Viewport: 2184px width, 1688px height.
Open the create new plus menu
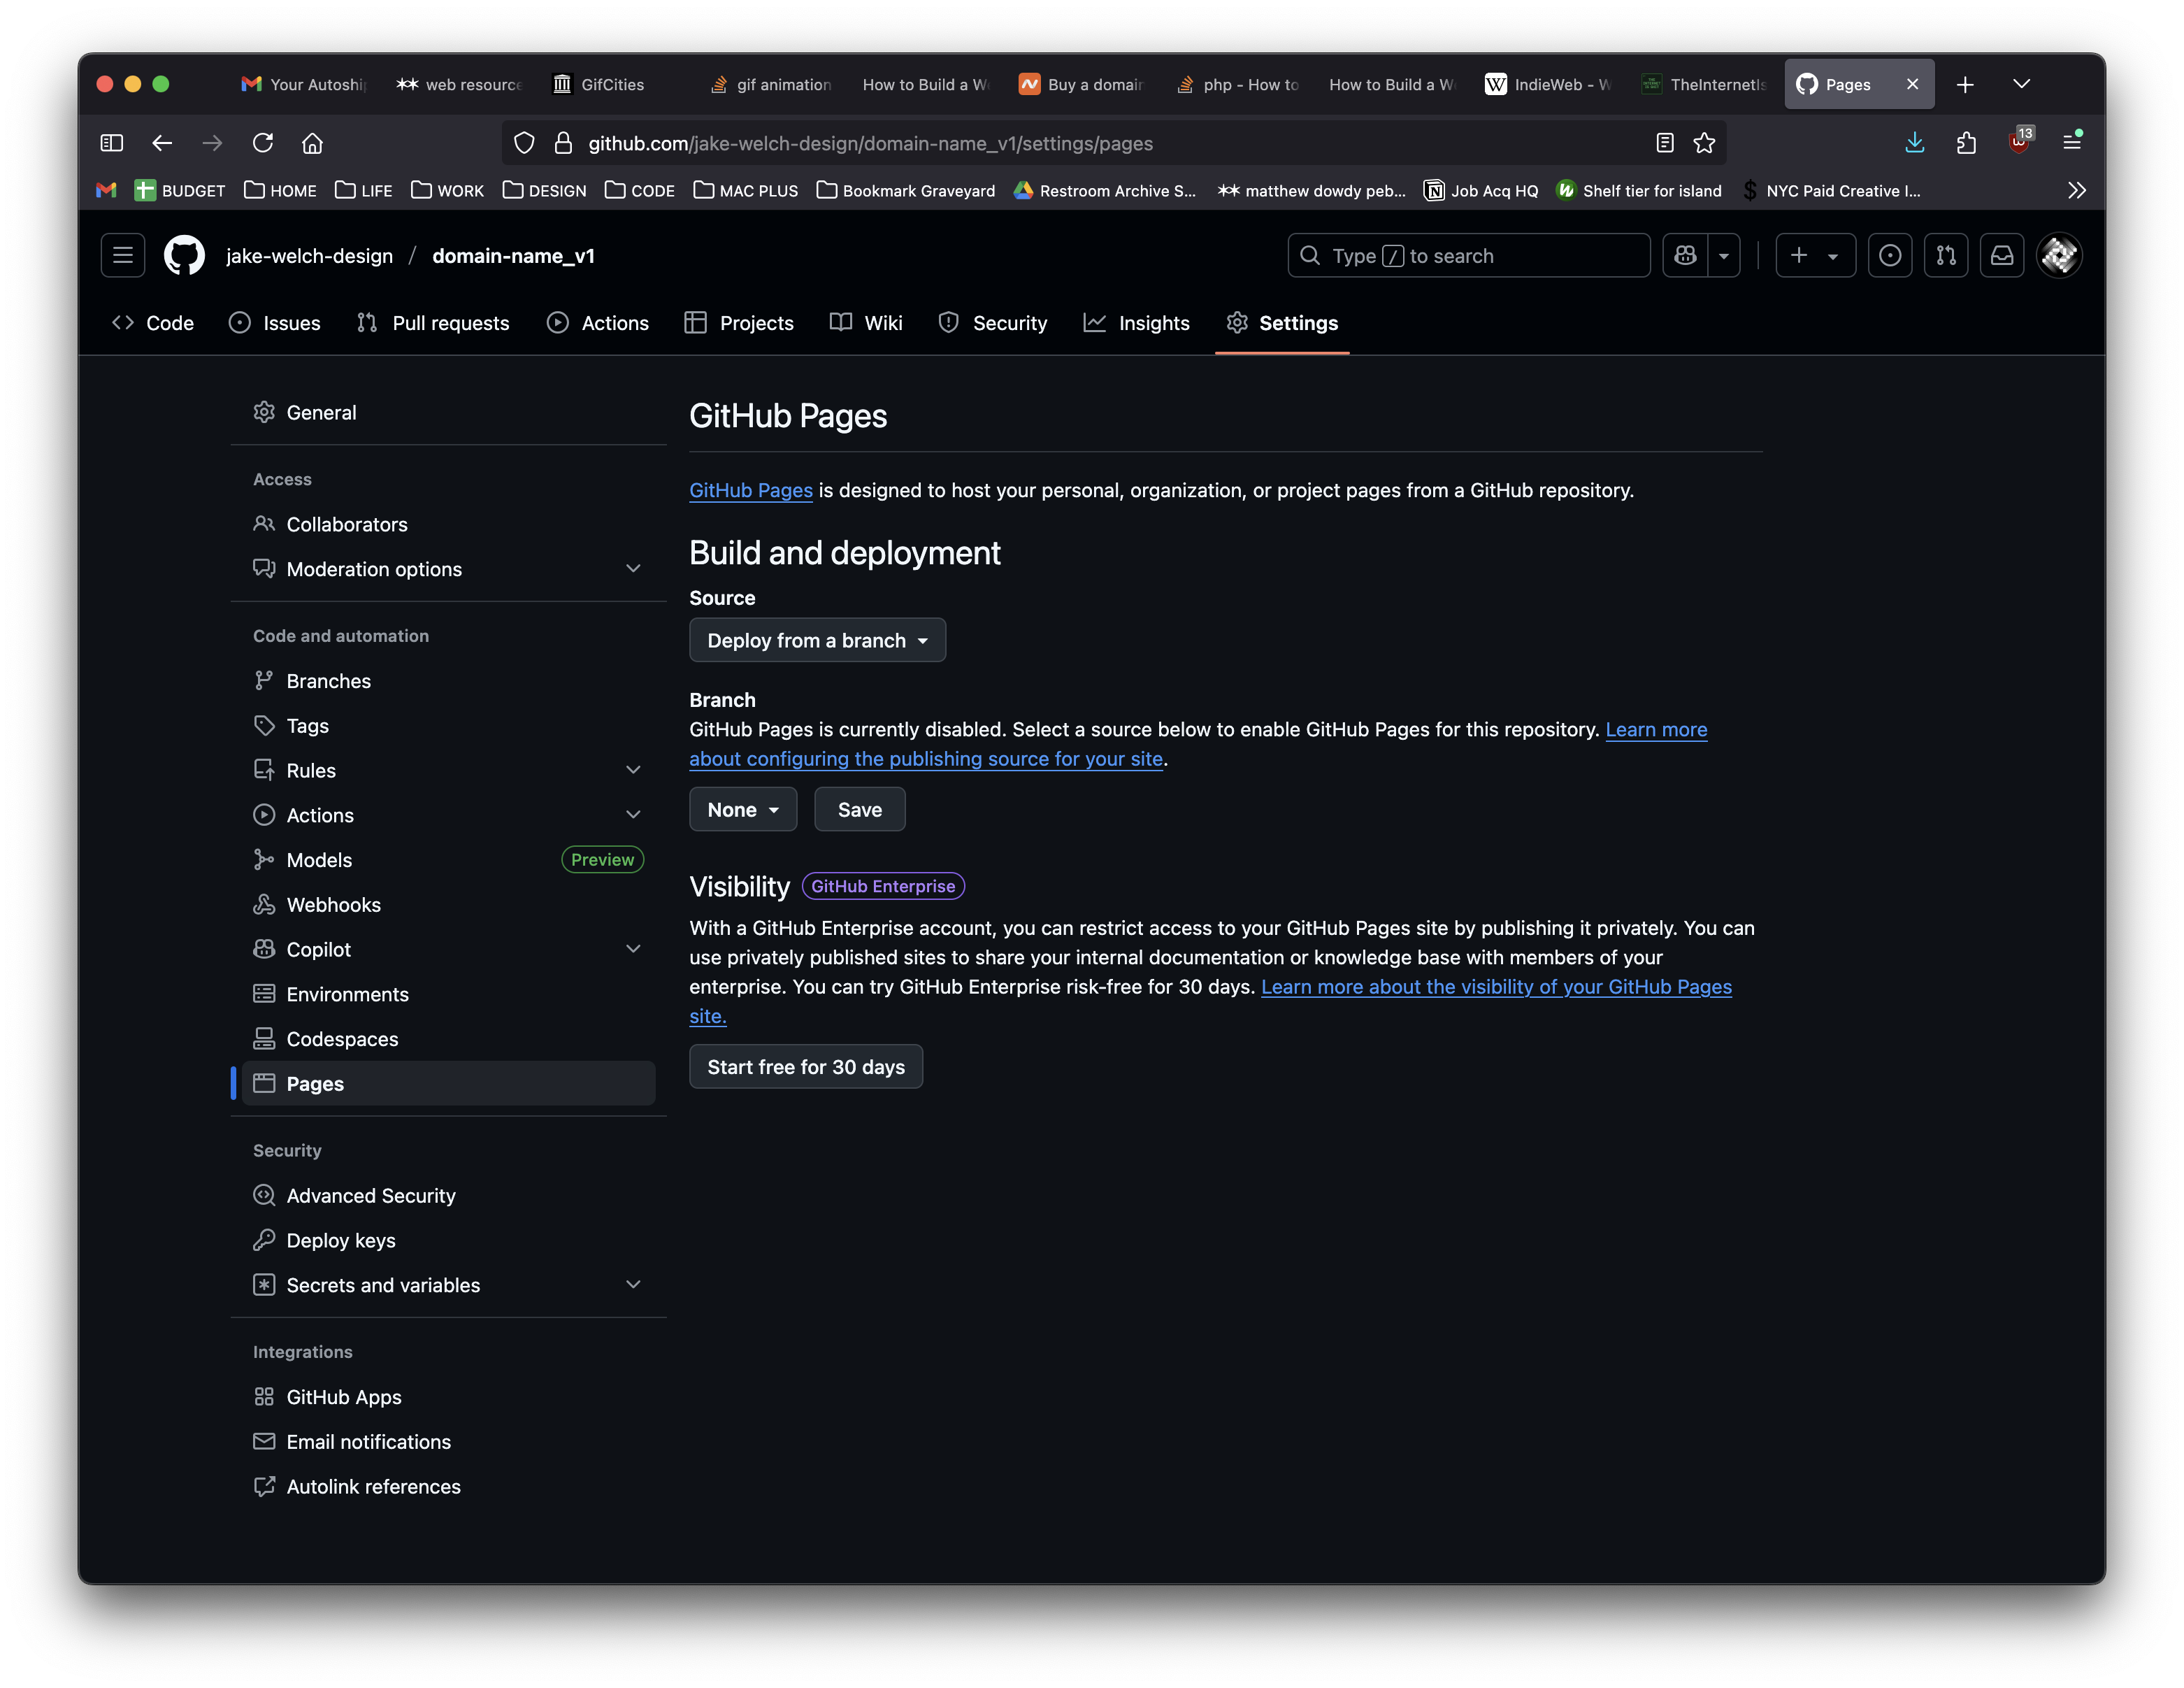(x=1815, y=255)
